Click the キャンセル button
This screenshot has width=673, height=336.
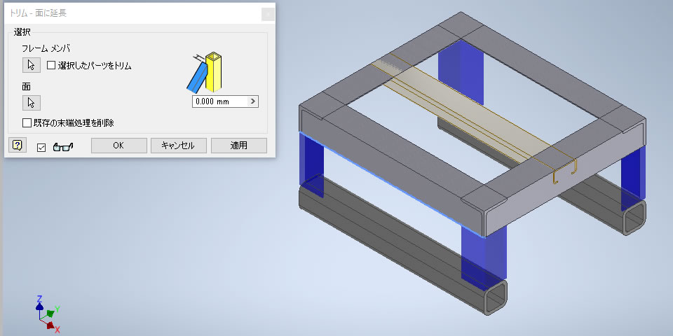(x=179, y=146)
